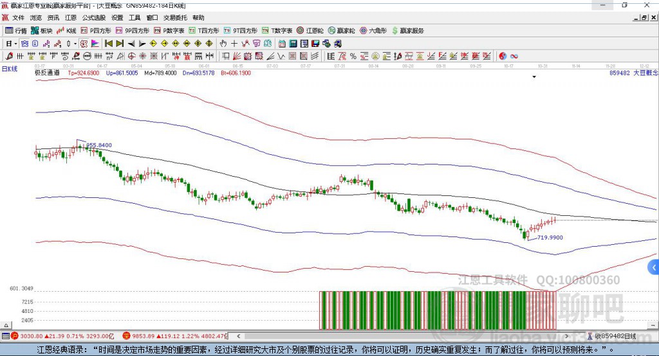Click the crosshair cursor icon
The width and height of the screenshot is (659, 356).
coord(234,44)
